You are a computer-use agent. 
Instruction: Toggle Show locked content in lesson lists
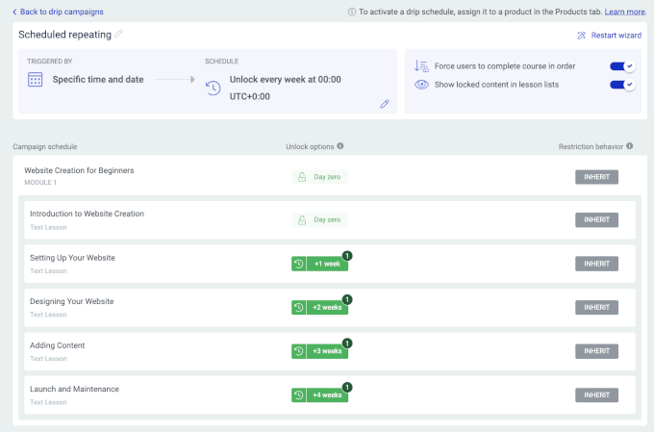pos(622,85)
